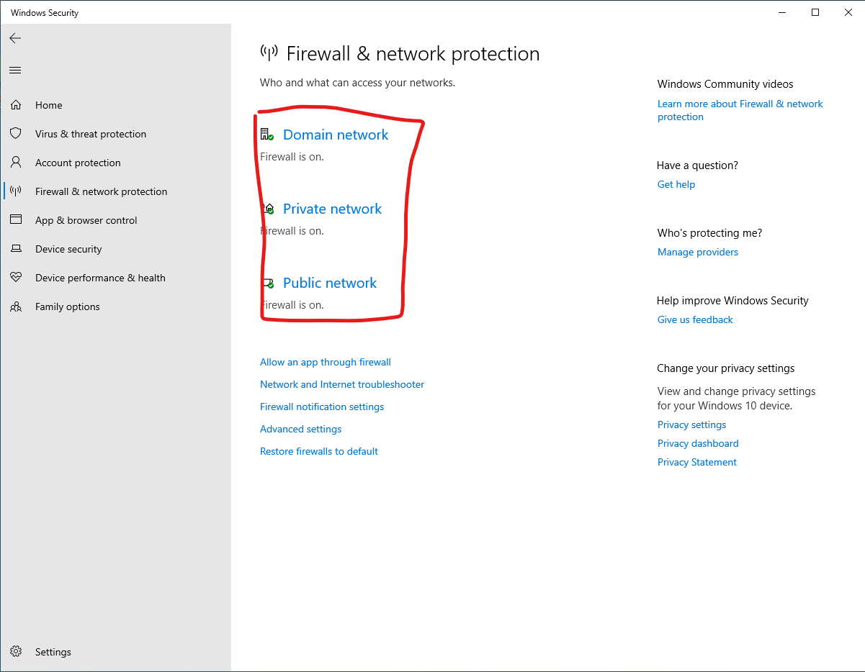Click the Virus & threat protection shield icon
This screenshot has height=672, width=865.
point(16,134)
